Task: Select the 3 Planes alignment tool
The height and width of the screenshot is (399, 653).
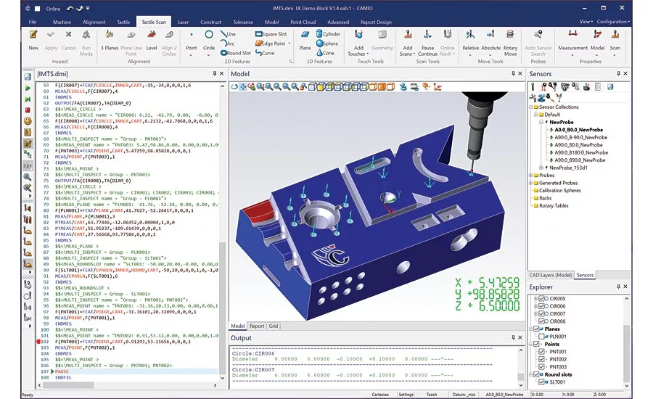Action: click(109, 40)
